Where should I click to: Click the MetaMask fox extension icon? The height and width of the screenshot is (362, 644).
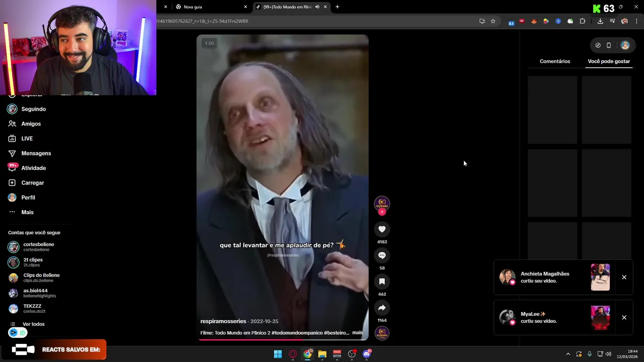pos(534,21)
